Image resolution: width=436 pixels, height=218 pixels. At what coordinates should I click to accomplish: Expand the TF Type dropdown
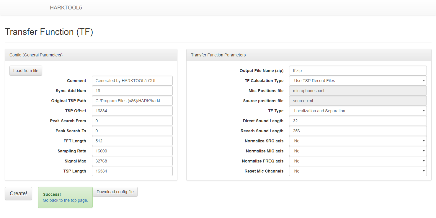click(357, 111)
